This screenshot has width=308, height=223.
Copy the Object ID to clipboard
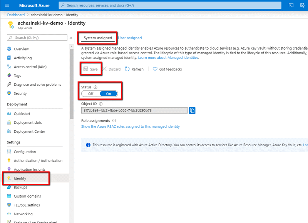[192, 110]
